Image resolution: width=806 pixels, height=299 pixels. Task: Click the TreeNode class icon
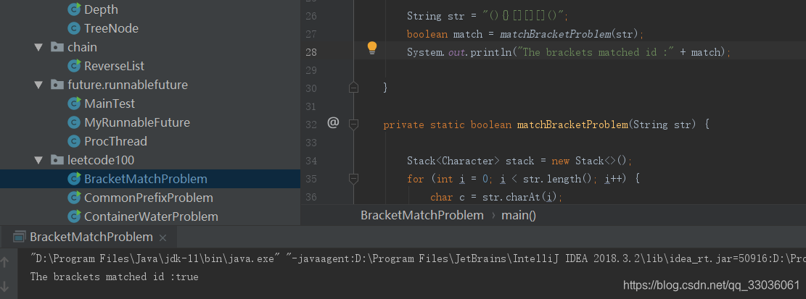tap(75, 28)
